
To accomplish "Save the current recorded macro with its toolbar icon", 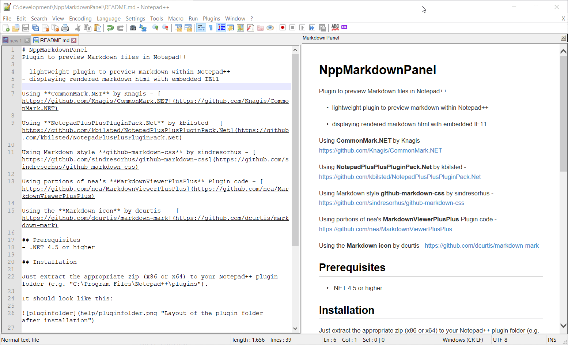I will click(x=322, y=28).
